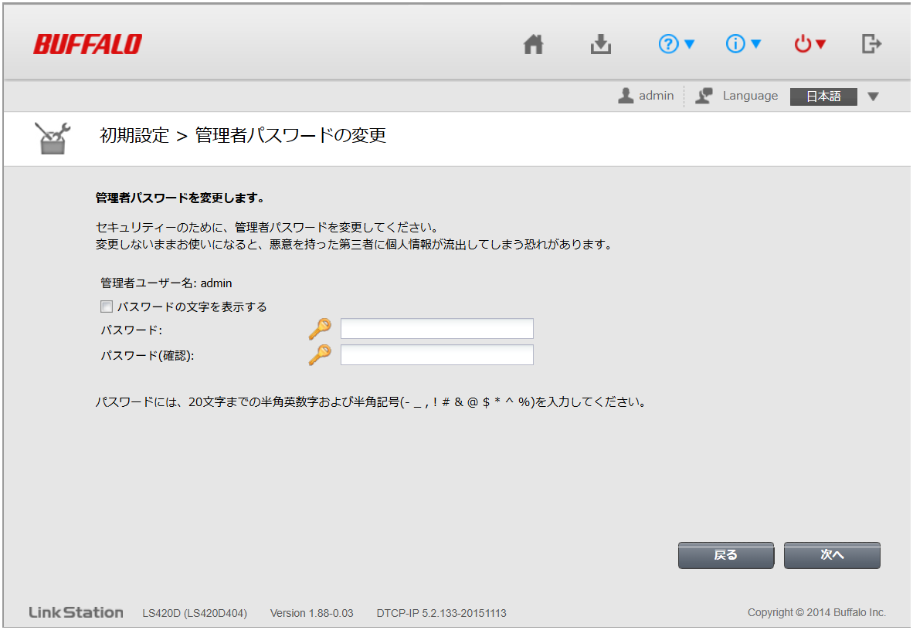913x630 pixels.
Task: Click the Language speech icon
Action: pos(704,96)
